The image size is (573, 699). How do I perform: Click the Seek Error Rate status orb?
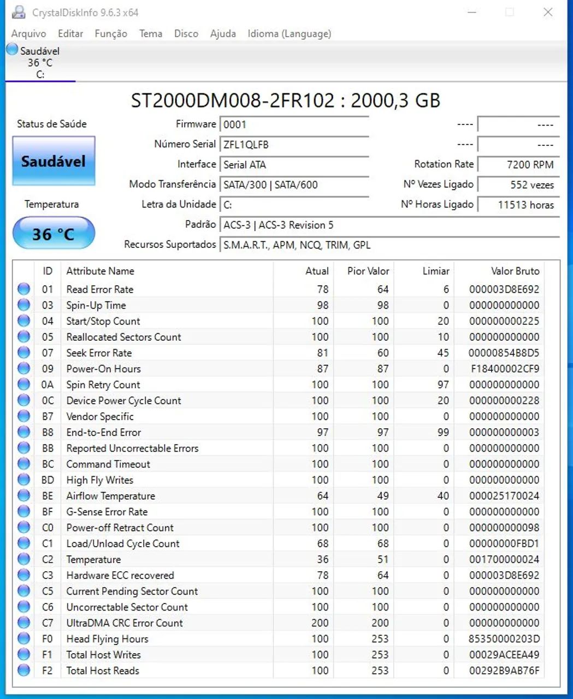pyautogui.click(x=24, y=352)
